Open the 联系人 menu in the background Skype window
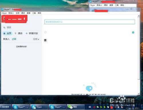The height and width of the screenshot is (110, 143). [99, 5]
